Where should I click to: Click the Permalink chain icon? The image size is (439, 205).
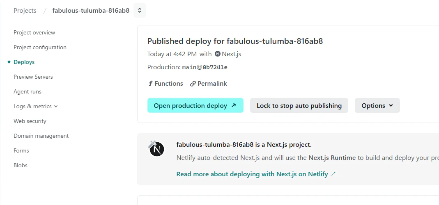[x=193, y=84]
